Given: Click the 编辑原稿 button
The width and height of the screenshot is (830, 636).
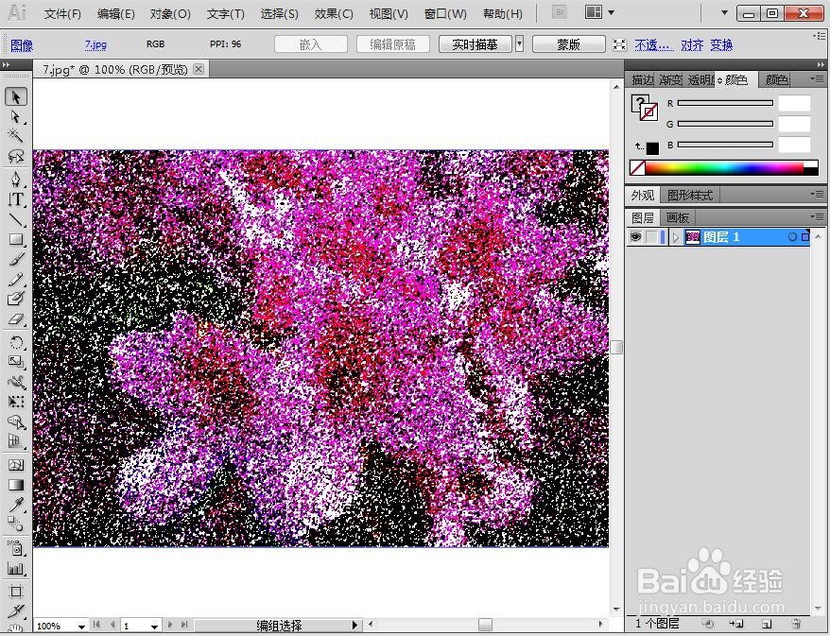Looking at the screenshot, I should pos(392,43).
